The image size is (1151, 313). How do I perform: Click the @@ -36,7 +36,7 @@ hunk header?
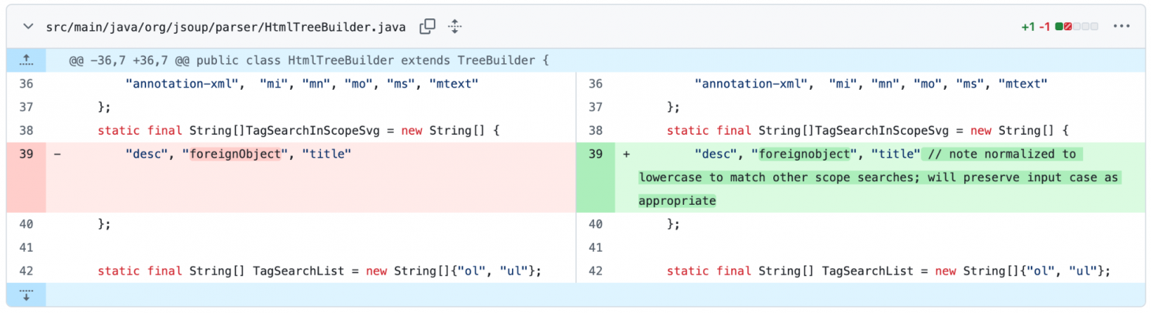coord(310,60)
